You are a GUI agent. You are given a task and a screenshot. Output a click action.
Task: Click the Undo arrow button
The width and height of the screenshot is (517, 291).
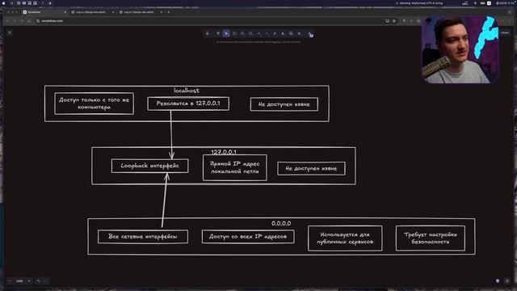coord(39,281)
